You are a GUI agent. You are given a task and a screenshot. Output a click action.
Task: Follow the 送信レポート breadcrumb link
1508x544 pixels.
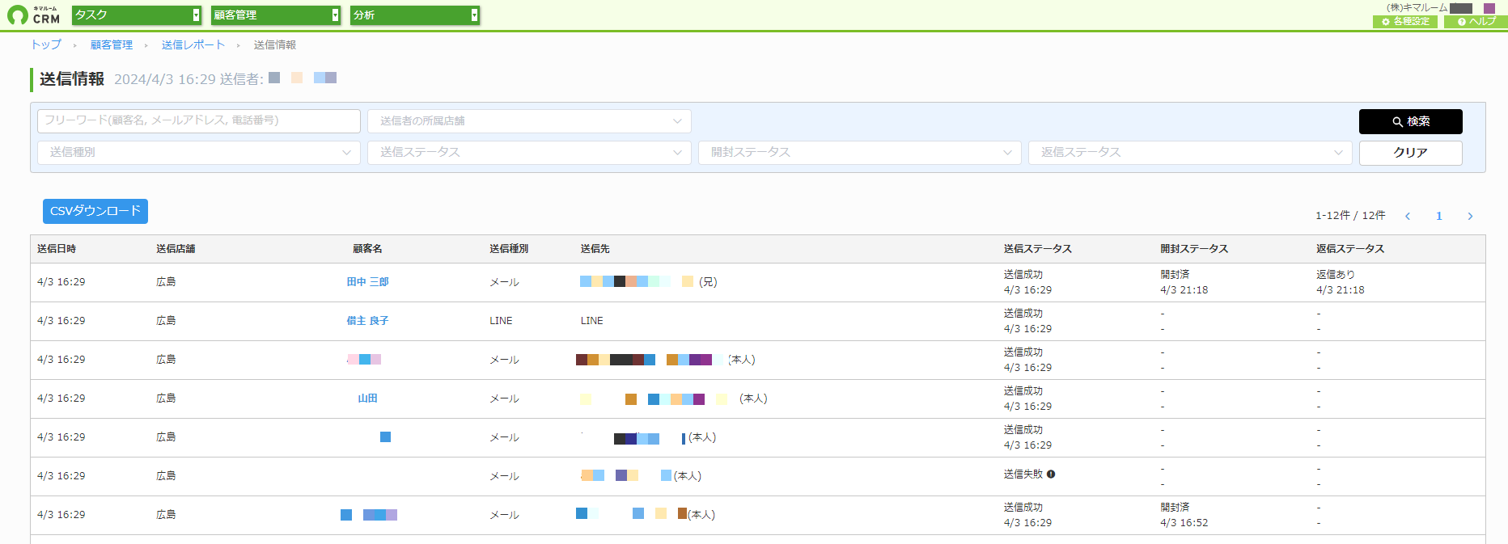(193, 45)
